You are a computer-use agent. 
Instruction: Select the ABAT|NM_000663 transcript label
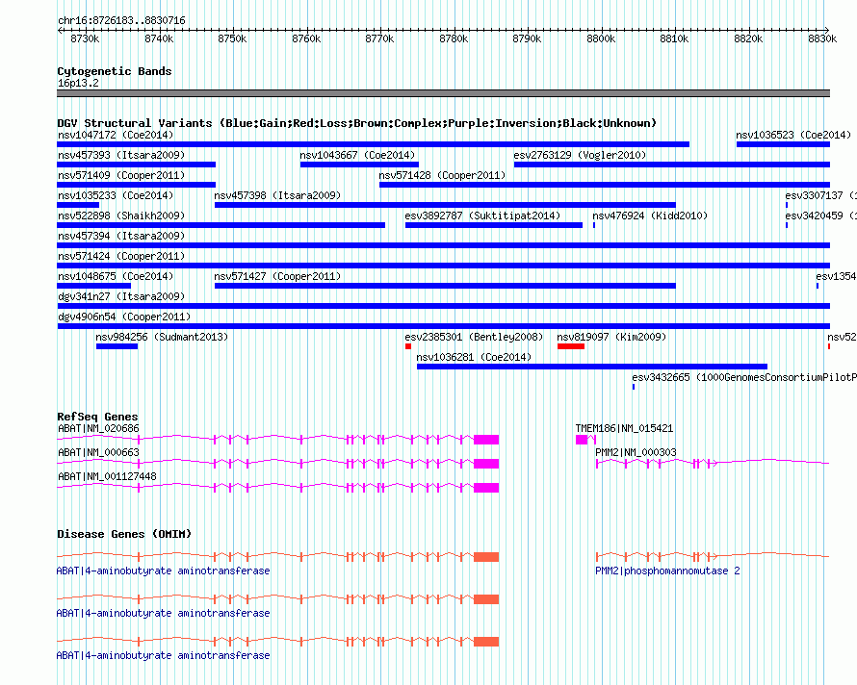[x=98, y=453]
